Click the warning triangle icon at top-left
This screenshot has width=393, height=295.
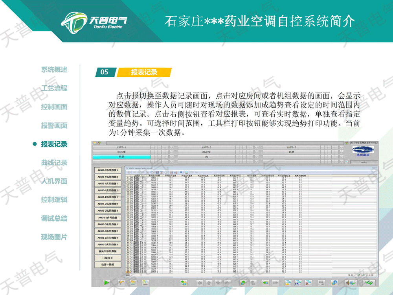(x=99, y=143)
